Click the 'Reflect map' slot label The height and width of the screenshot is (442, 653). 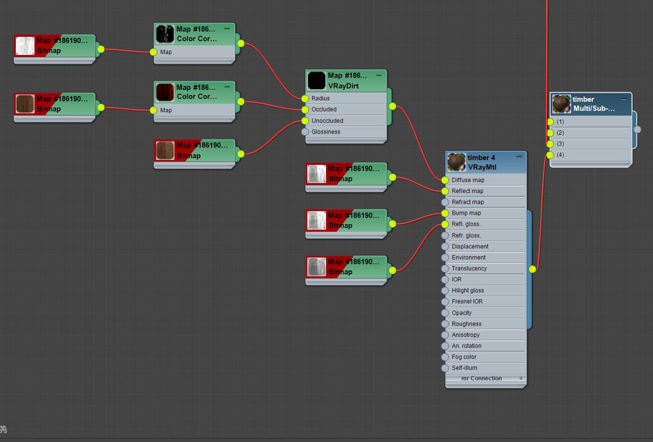[467, 191]
